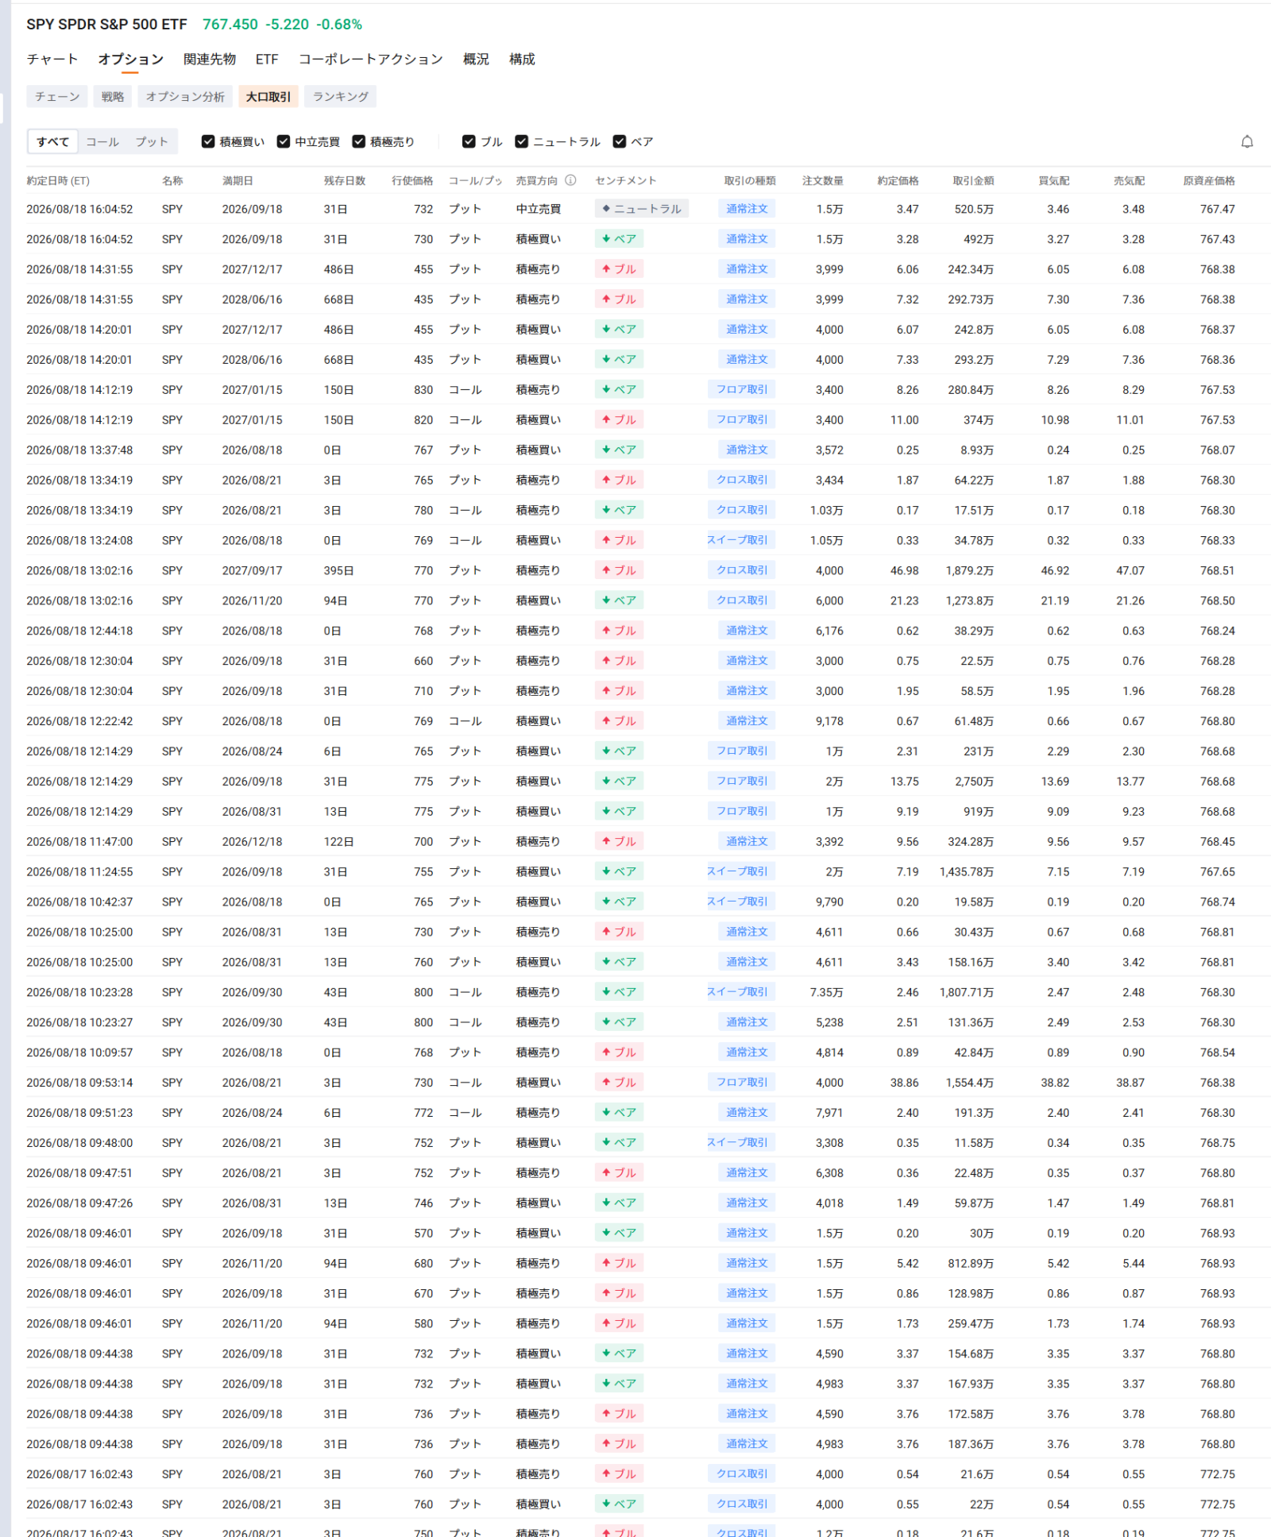Screen dimensions: 1271x1537
Task: Click ブル badge in 09:53:14 row
Action: coord(619,1082)
